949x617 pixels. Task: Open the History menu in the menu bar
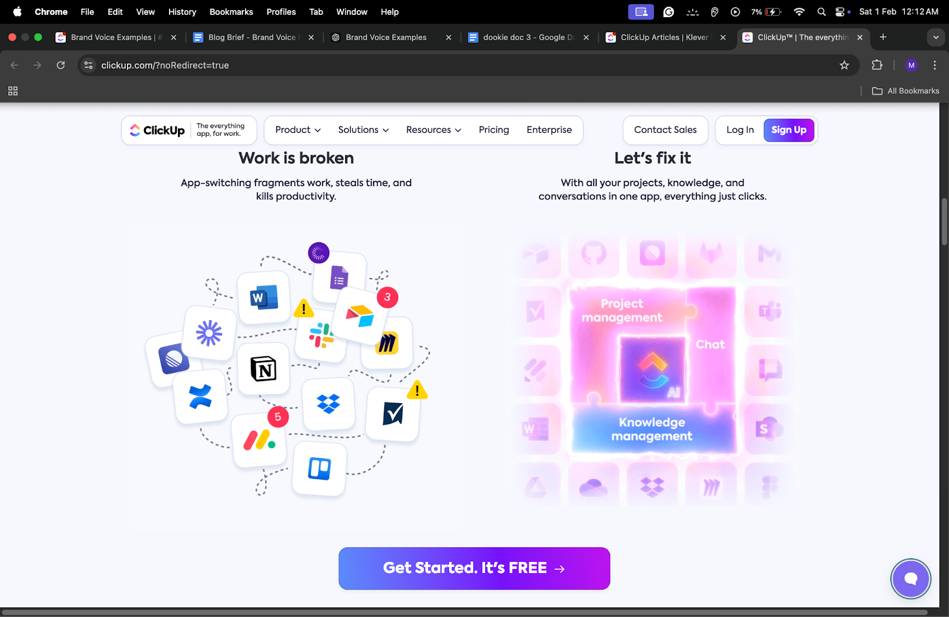click(x=182, y=12)
